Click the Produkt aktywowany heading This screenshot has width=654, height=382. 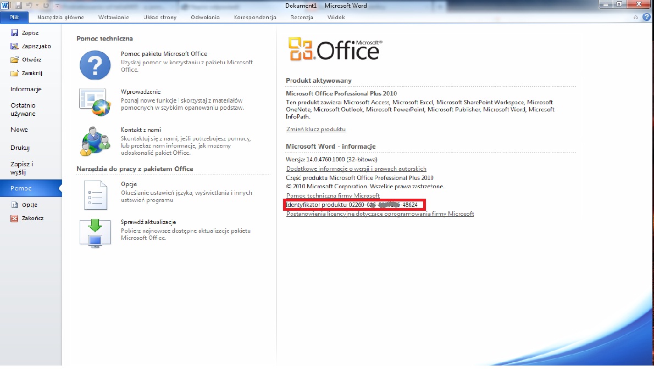pyautogui.click(x=319, y=80)
